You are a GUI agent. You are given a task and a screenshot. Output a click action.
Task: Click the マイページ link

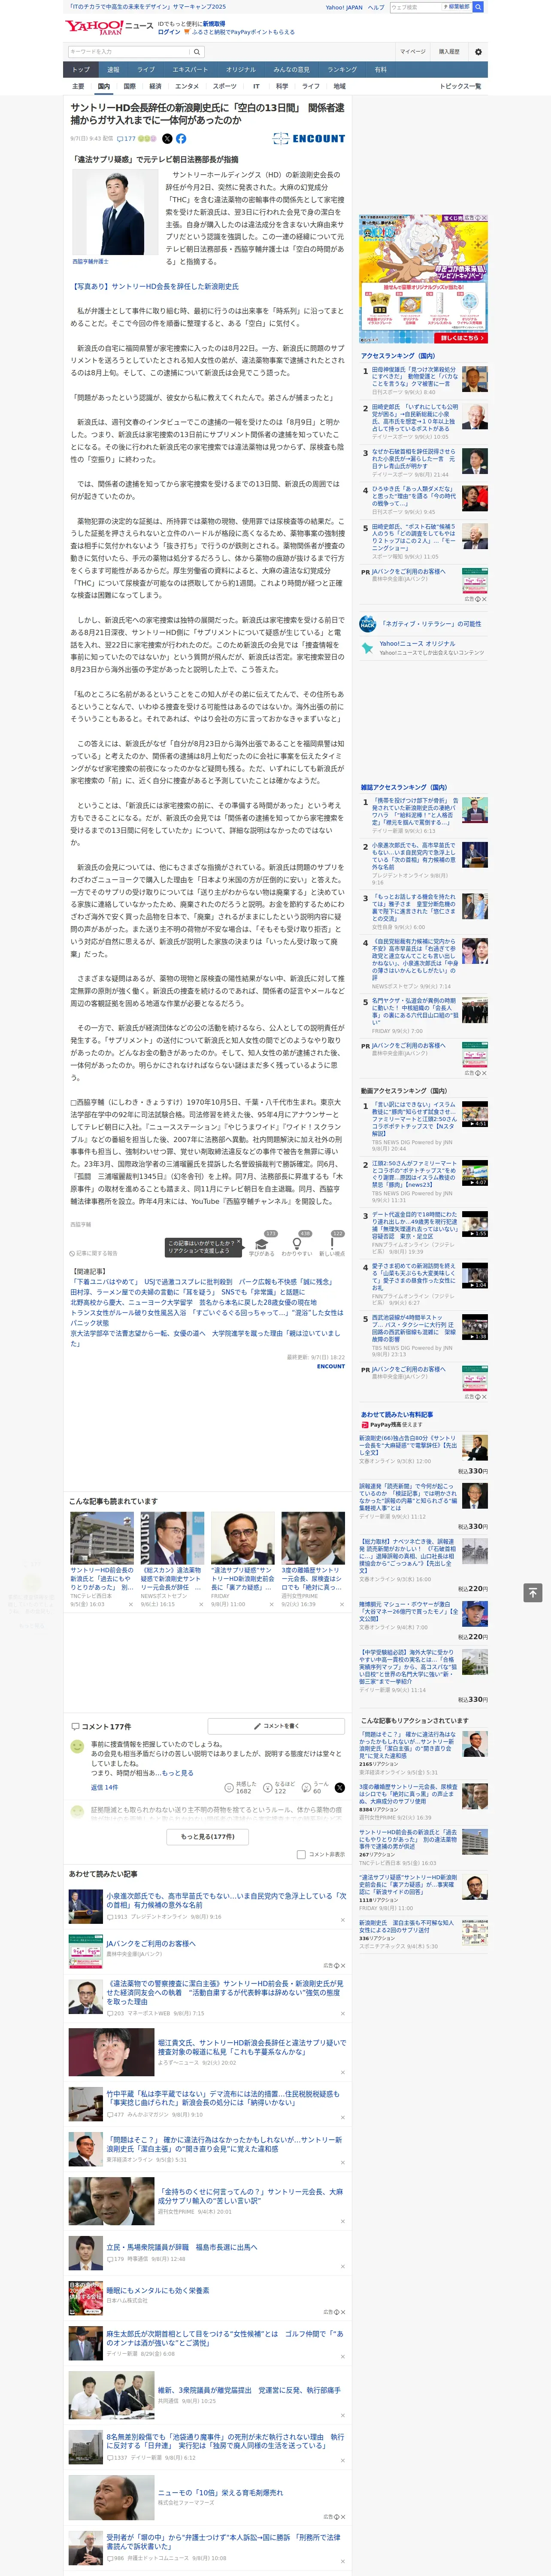[412, 52]
